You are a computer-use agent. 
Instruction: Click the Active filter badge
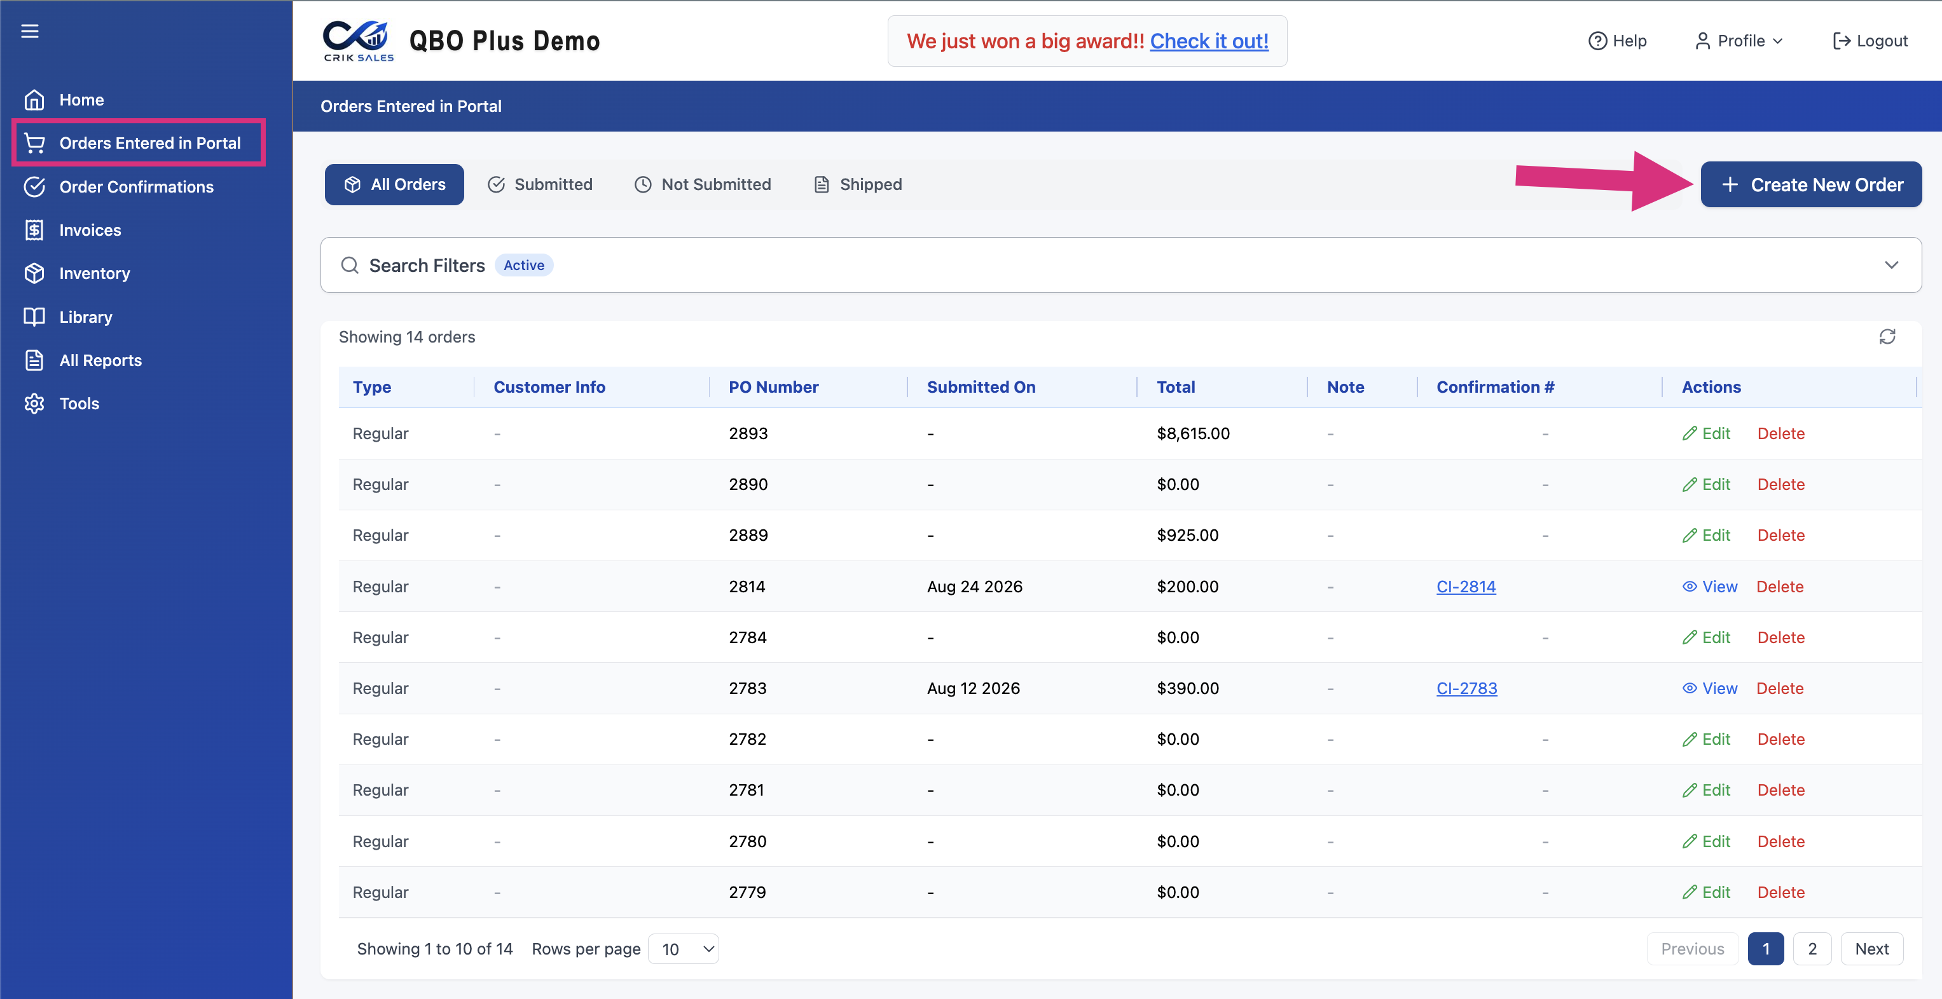click(523, 265)
